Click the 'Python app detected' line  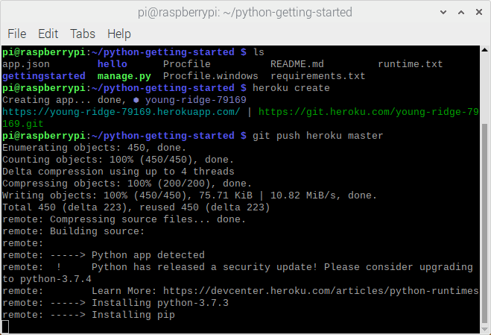pyautogui.click(x=148, y=255)
